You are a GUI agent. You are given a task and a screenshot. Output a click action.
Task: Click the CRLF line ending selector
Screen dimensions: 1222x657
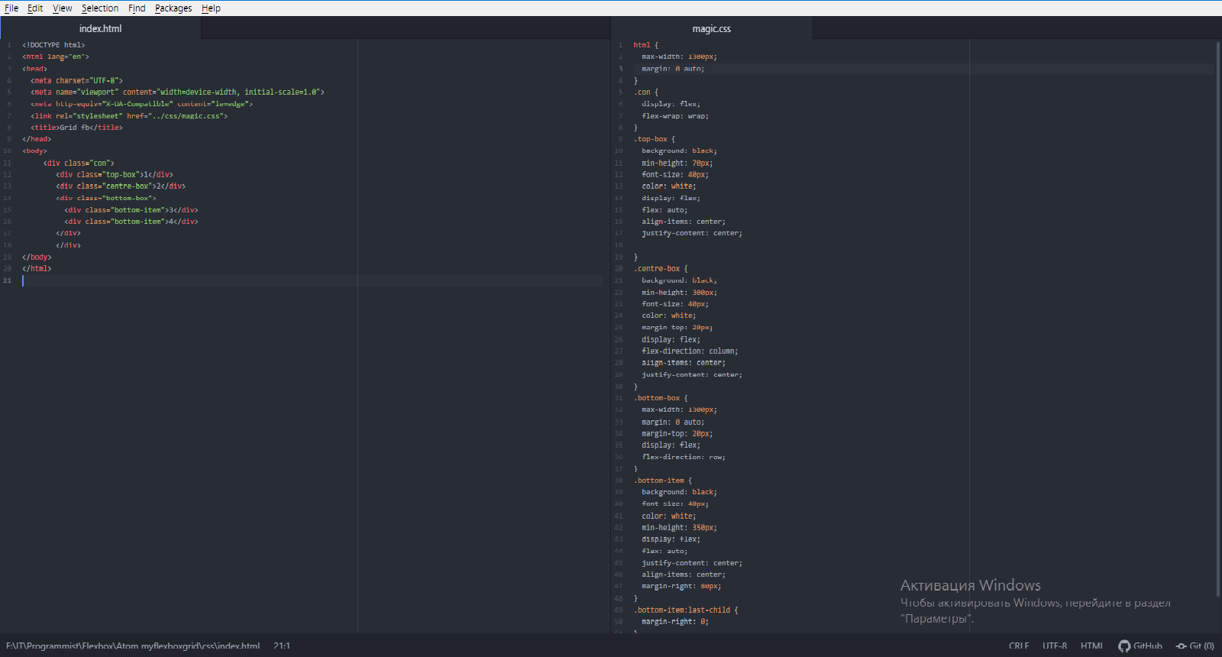(x=1019, y=646)
